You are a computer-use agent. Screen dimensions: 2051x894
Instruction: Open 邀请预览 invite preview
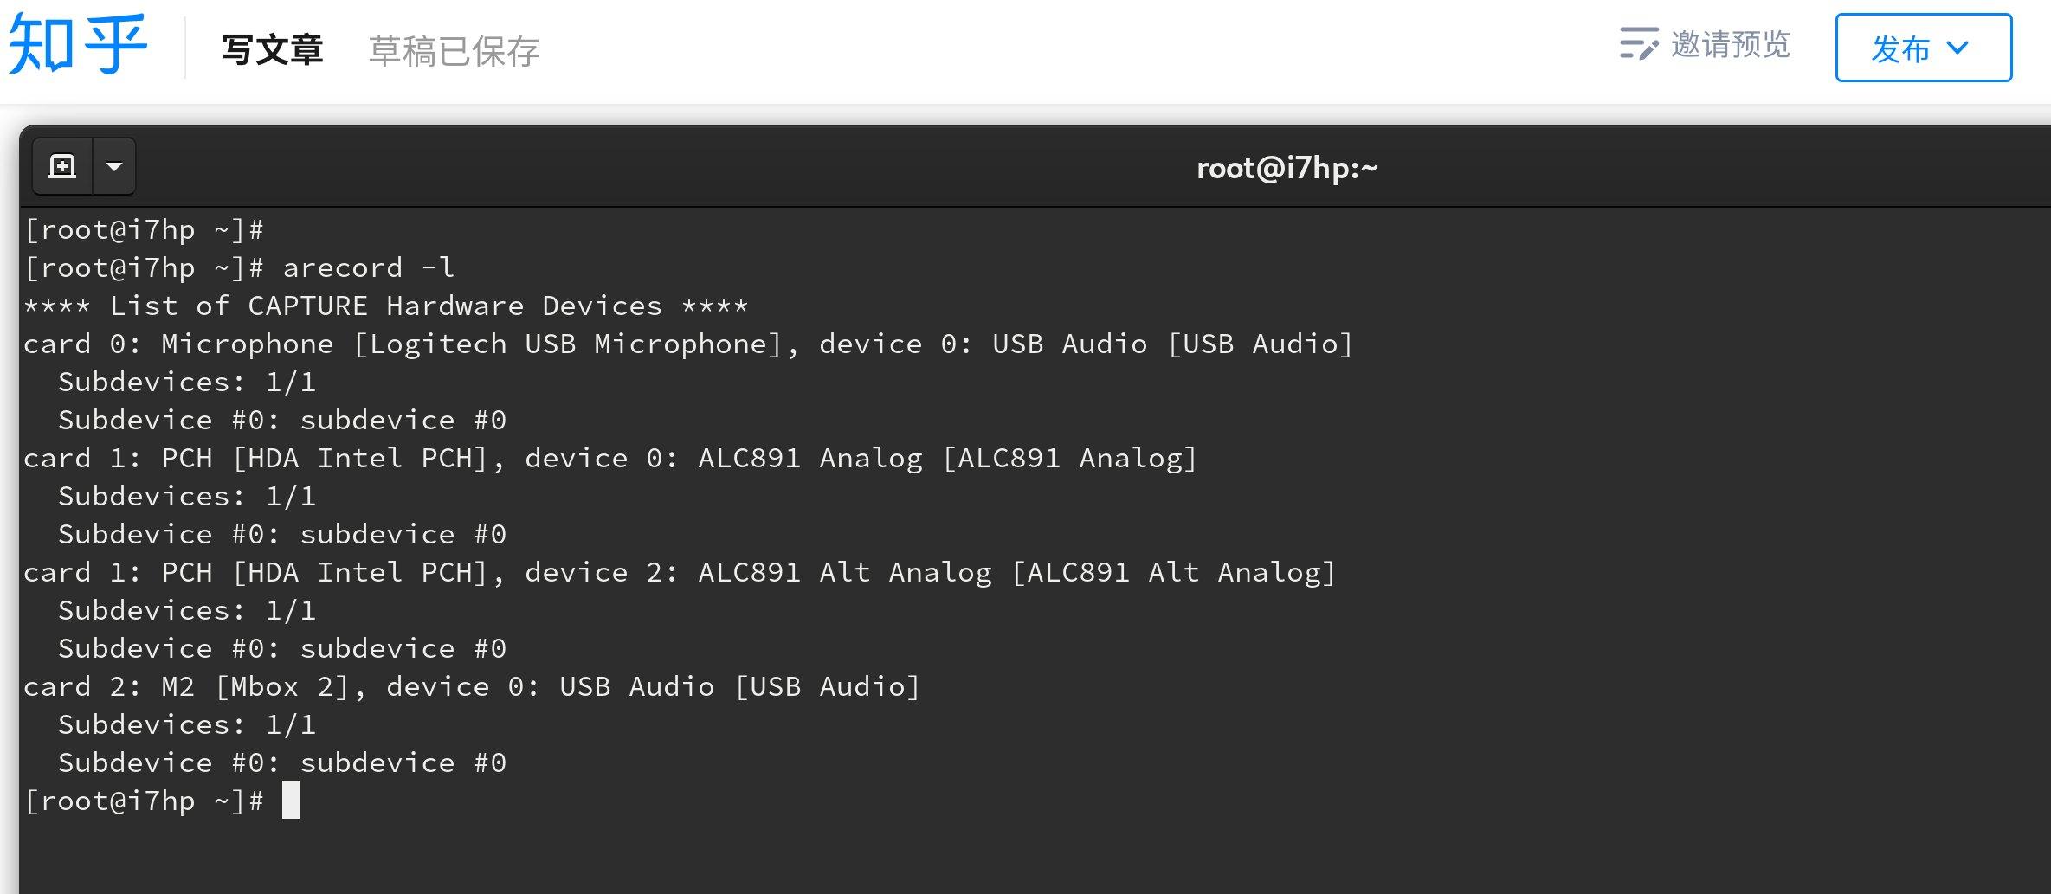[x=1730, y=46]
